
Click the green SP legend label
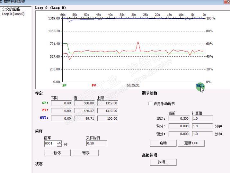[x=64, y=85]
